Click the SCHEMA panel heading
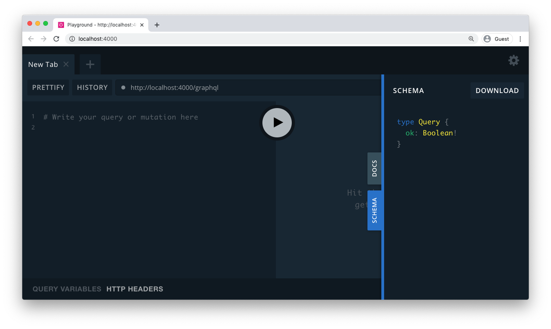Screen dimensions: 551x329 tap(408, 91)
